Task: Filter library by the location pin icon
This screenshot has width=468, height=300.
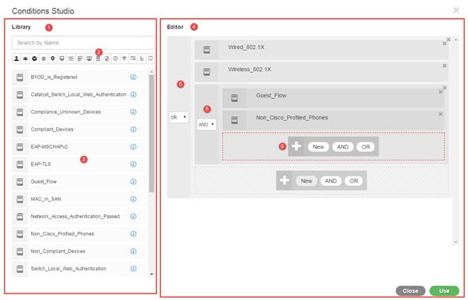Action: (52, 59)
